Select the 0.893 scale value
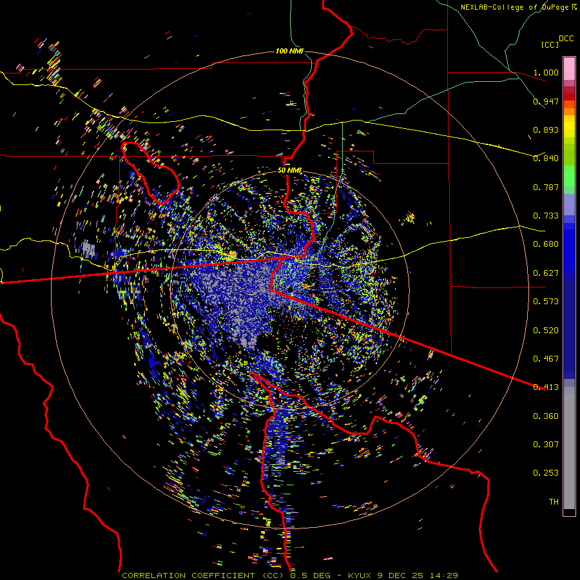The height and width of the screenshot is (580, 580). click(x=546, y=130)
